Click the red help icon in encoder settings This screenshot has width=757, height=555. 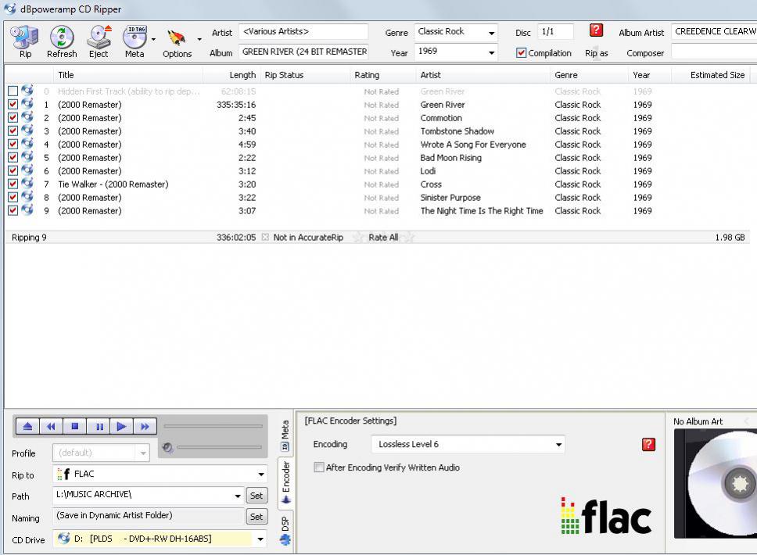coord(648,445)
